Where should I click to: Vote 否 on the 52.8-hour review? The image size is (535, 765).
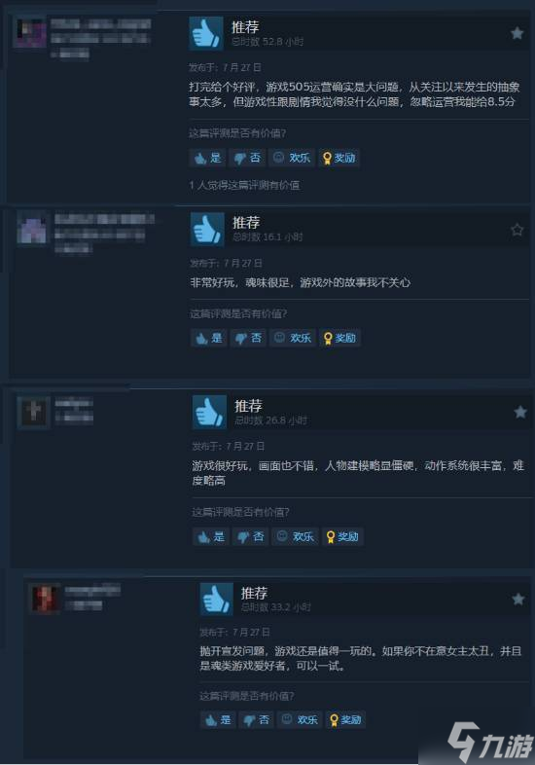pos(247,158)
